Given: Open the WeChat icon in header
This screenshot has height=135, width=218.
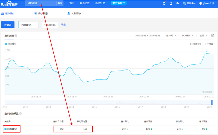Looking at the screenshot, I should [178, 3].
